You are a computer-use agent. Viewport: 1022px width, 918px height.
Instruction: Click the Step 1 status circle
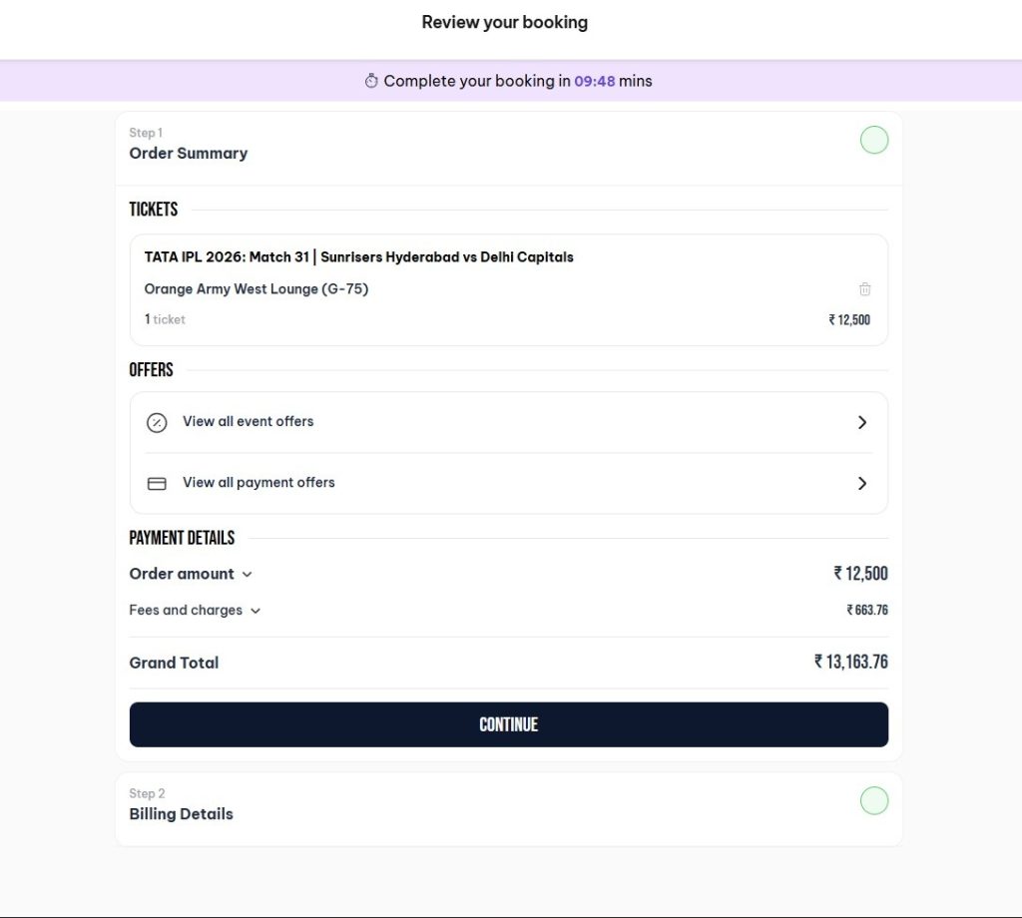coord(874,140)
